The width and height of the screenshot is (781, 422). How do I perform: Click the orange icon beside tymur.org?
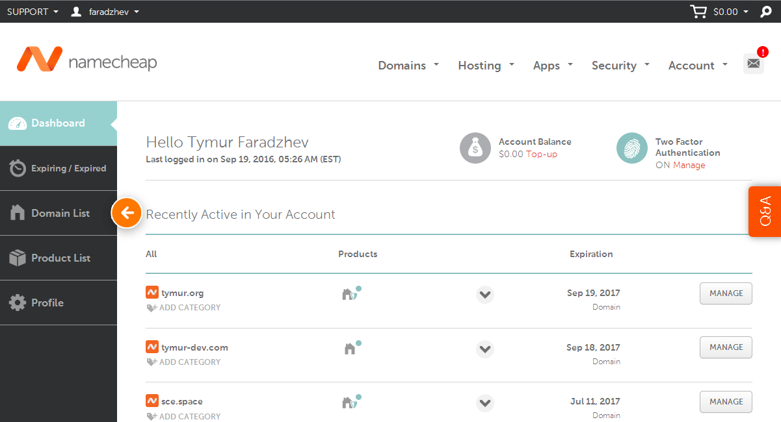(x=152, y=292)
